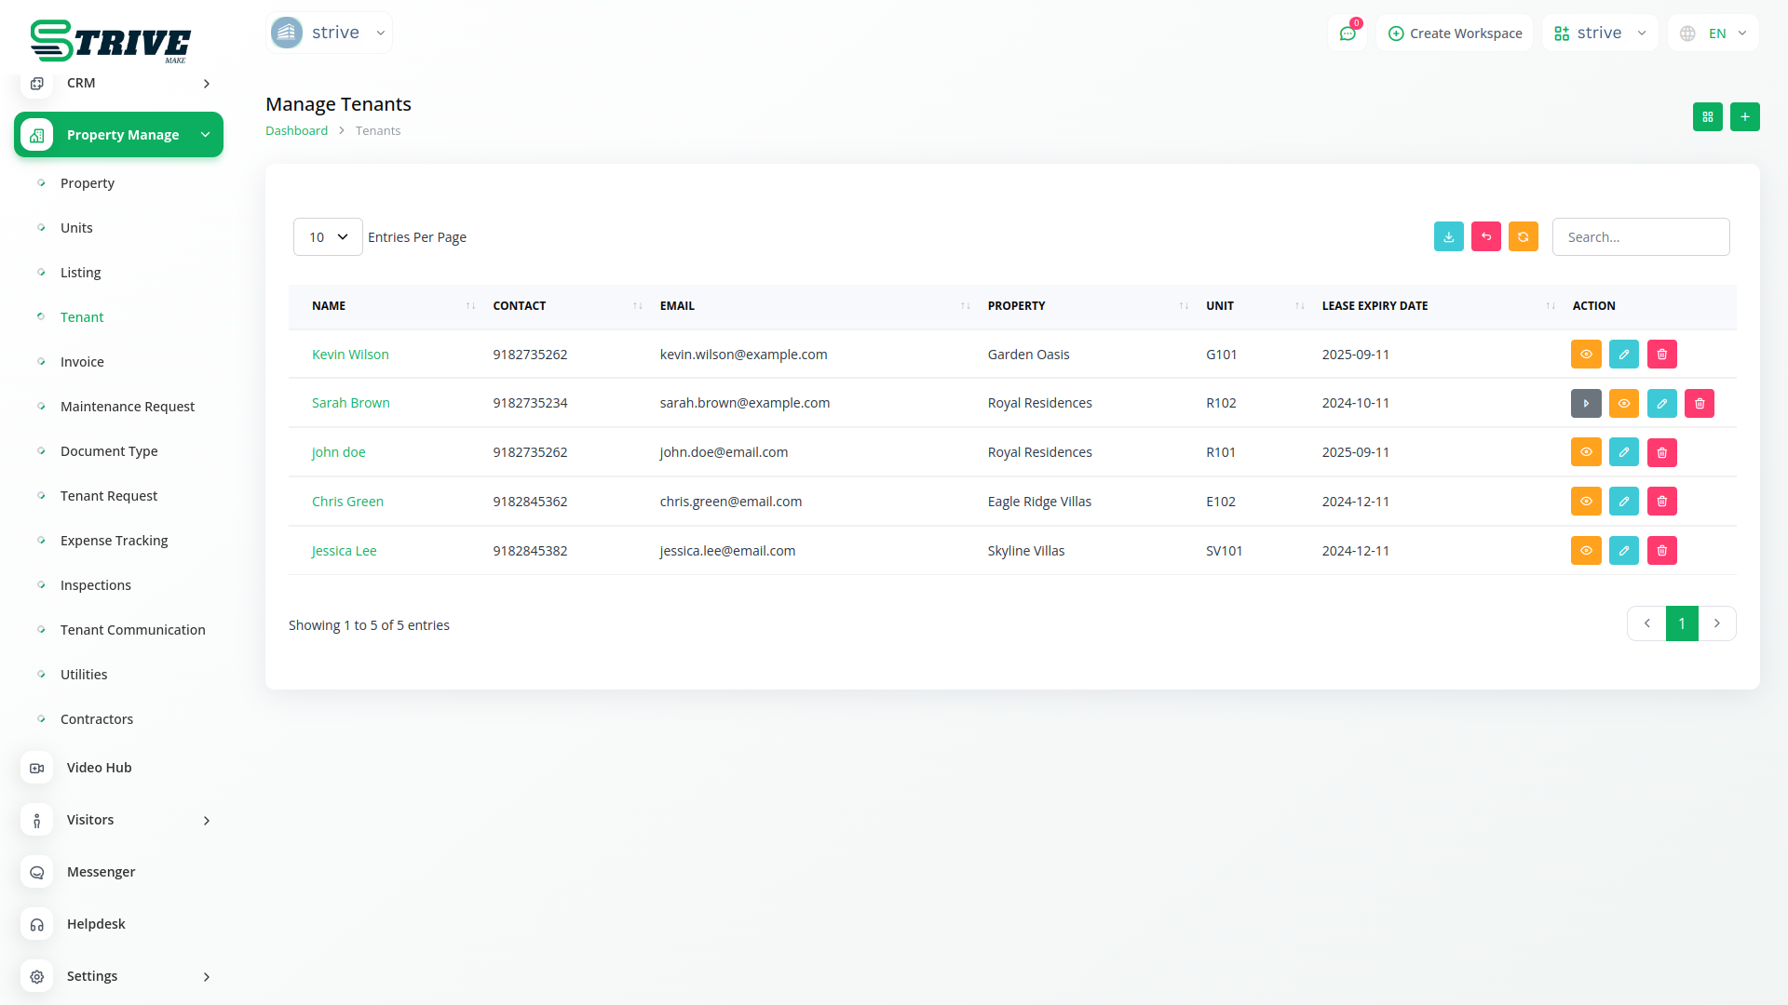View Jessica Lee details via eye icon
Screen dimensions: 1788x1005
coord(1585,551)
